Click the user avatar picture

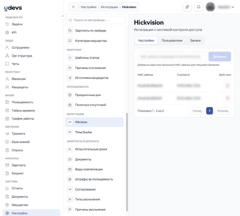click(x=210, y=7)
